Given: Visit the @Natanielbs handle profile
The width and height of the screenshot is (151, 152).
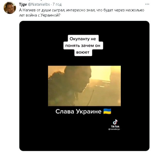Looking at the screenshot, I should (39, 4).
